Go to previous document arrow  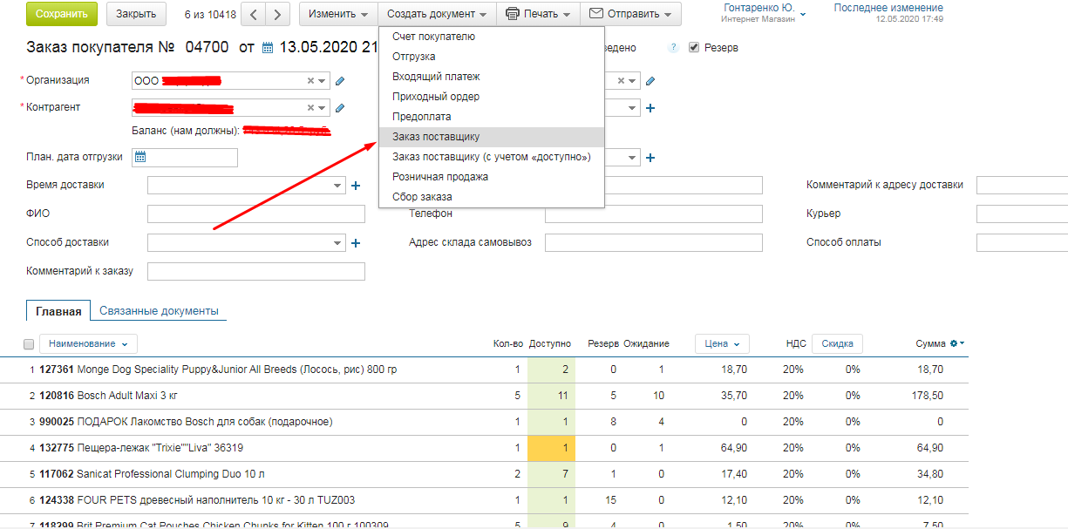coord(253,14)
